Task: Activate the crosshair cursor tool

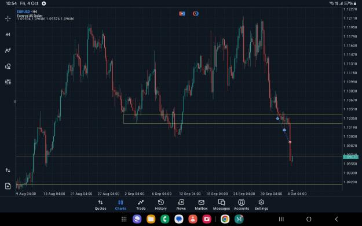Action: (x=8, y=18)
